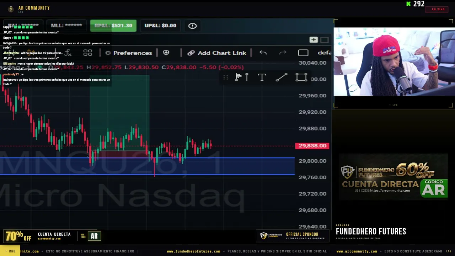Open the default template dropdown

(324, 53)
